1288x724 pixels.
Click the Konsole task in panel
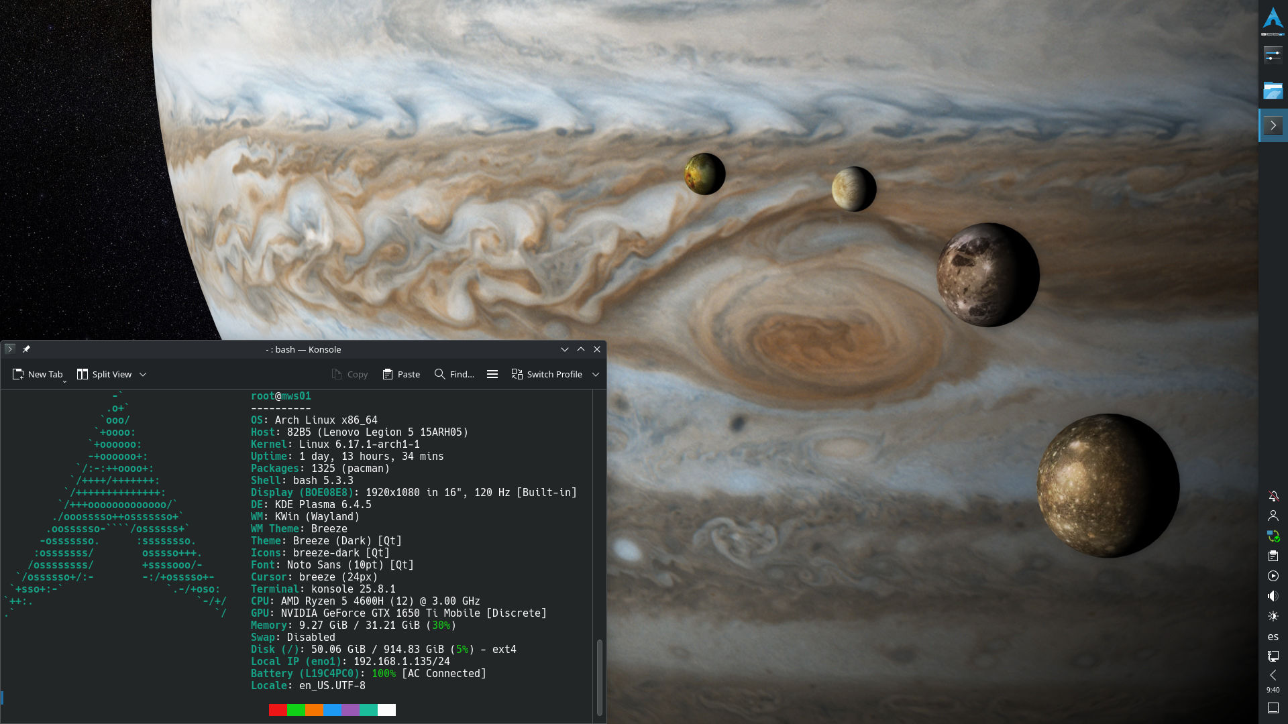[x=1273, y=125]
